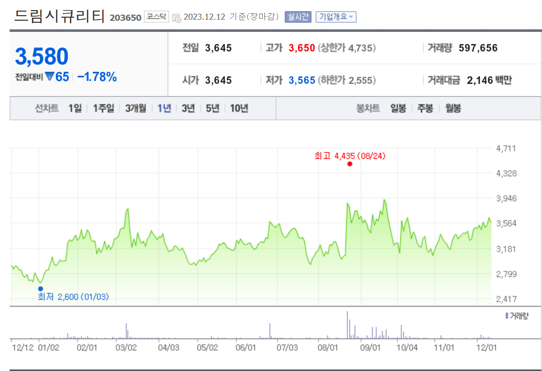The image size is (542, 371).
Task: Click the 상한가 4,735 text
Action: pos(346,48)
